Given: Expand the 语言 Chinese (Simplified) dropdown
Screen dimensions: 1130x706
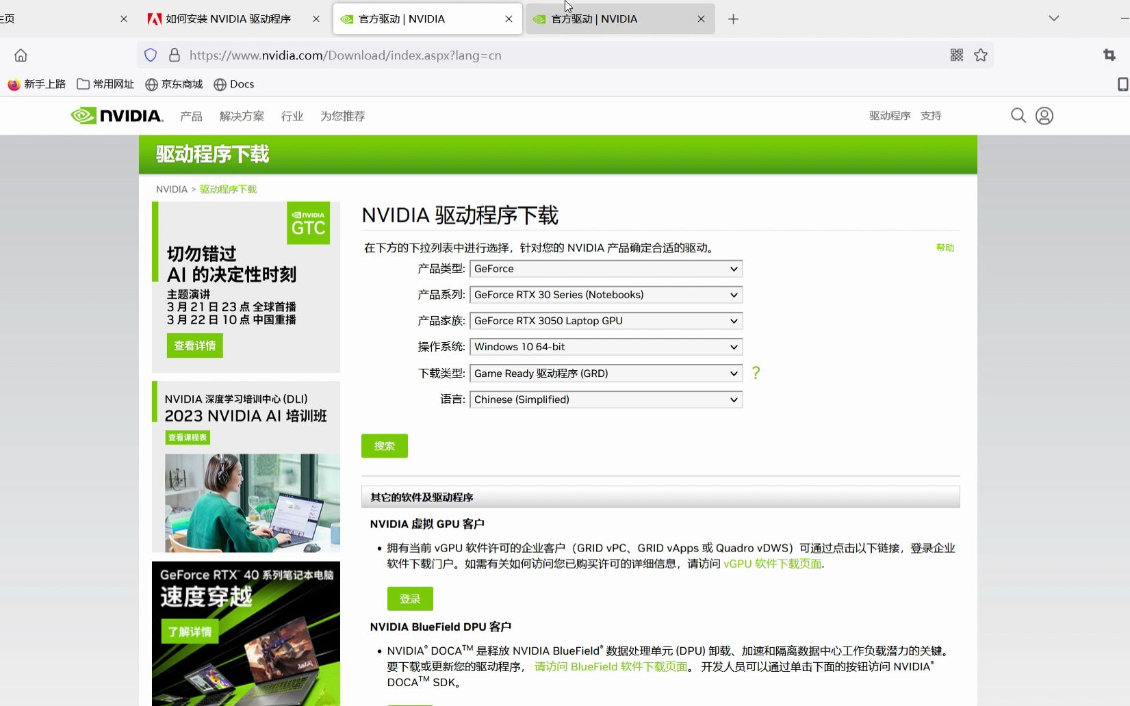Looking at the screenshot, I should click(606, 400).
